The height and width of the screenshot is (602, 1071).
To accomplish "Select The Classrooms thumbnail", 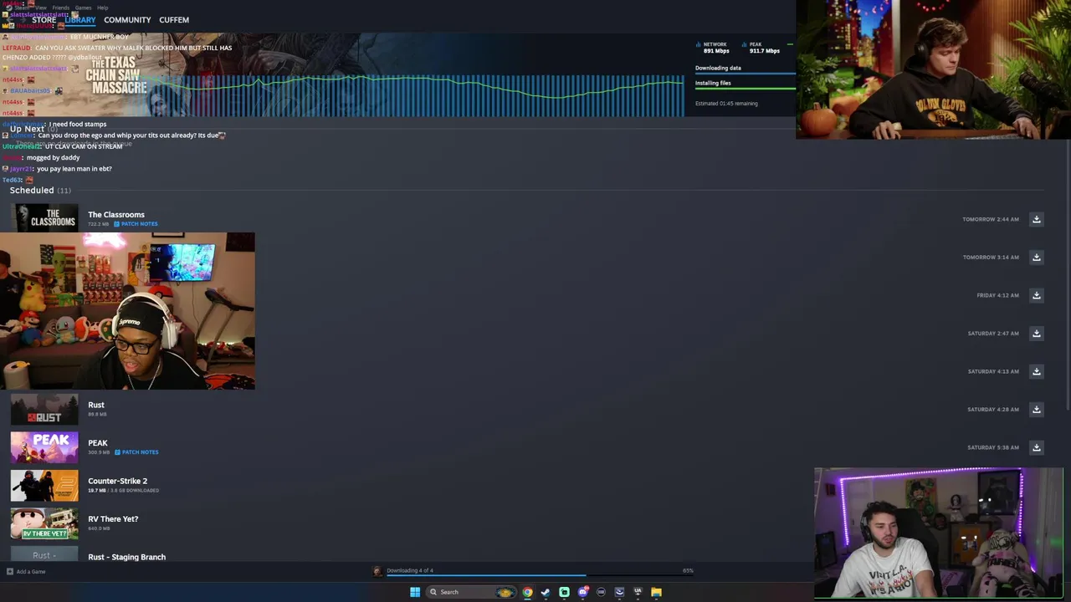I will (44, 219).
